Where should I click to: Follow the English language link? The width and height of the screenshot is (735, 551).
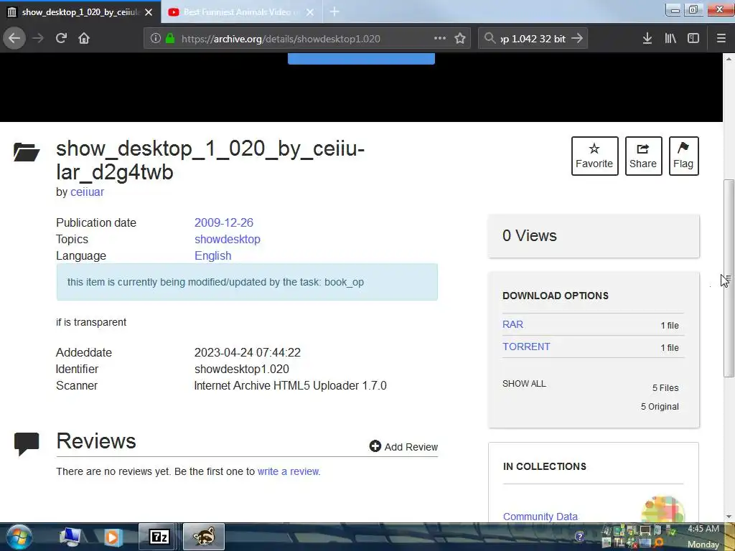pos(212,256)
